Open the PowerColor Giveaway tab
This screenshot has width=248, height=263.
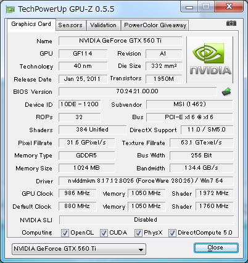155,25
